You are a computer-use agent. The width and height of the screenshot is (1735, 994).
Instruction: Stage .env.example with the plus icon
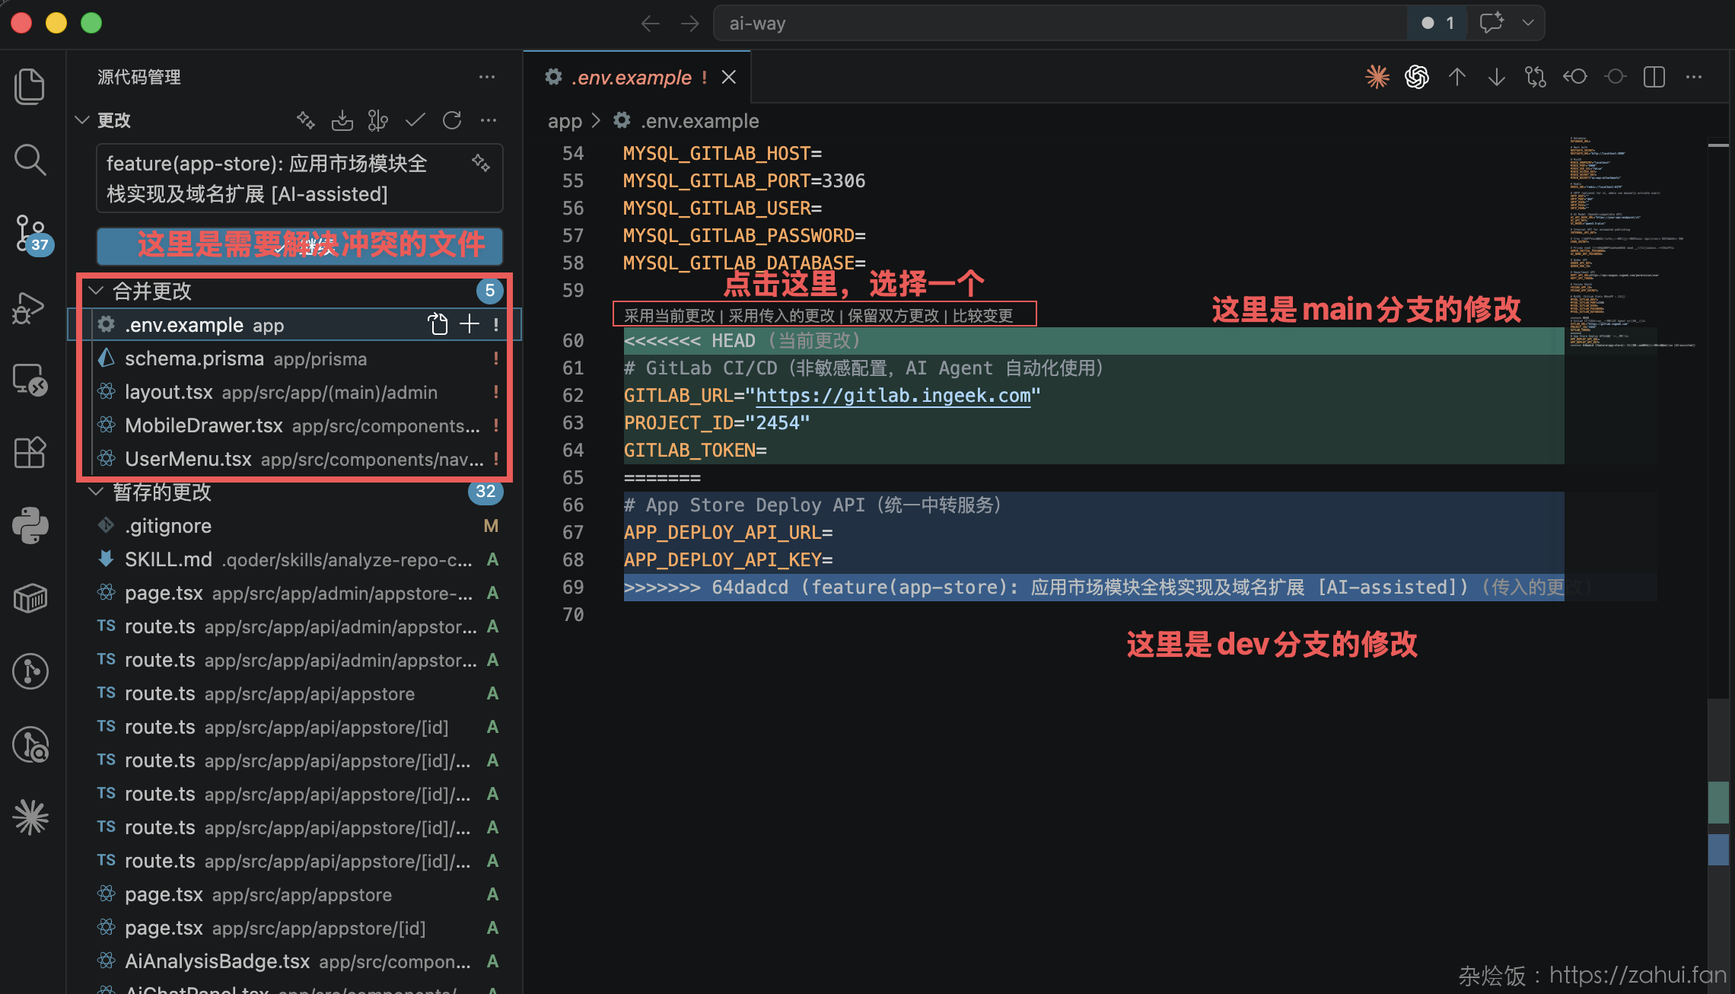pos(470,324)
